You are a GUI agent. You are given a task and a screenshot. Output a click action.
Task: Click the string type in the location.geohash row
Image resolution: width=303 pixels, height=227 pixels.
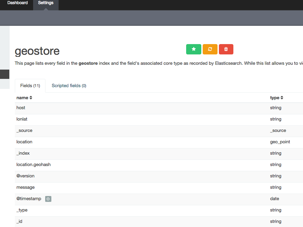(276, 165)
